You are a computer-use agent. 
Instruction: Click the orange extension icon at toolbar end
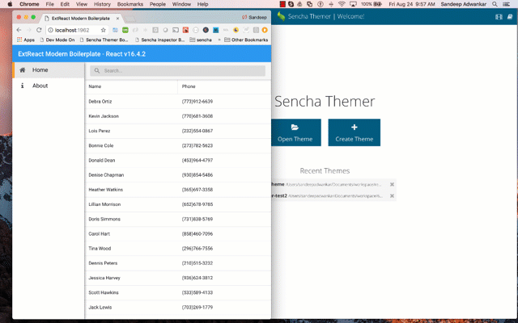pos(265,30)
